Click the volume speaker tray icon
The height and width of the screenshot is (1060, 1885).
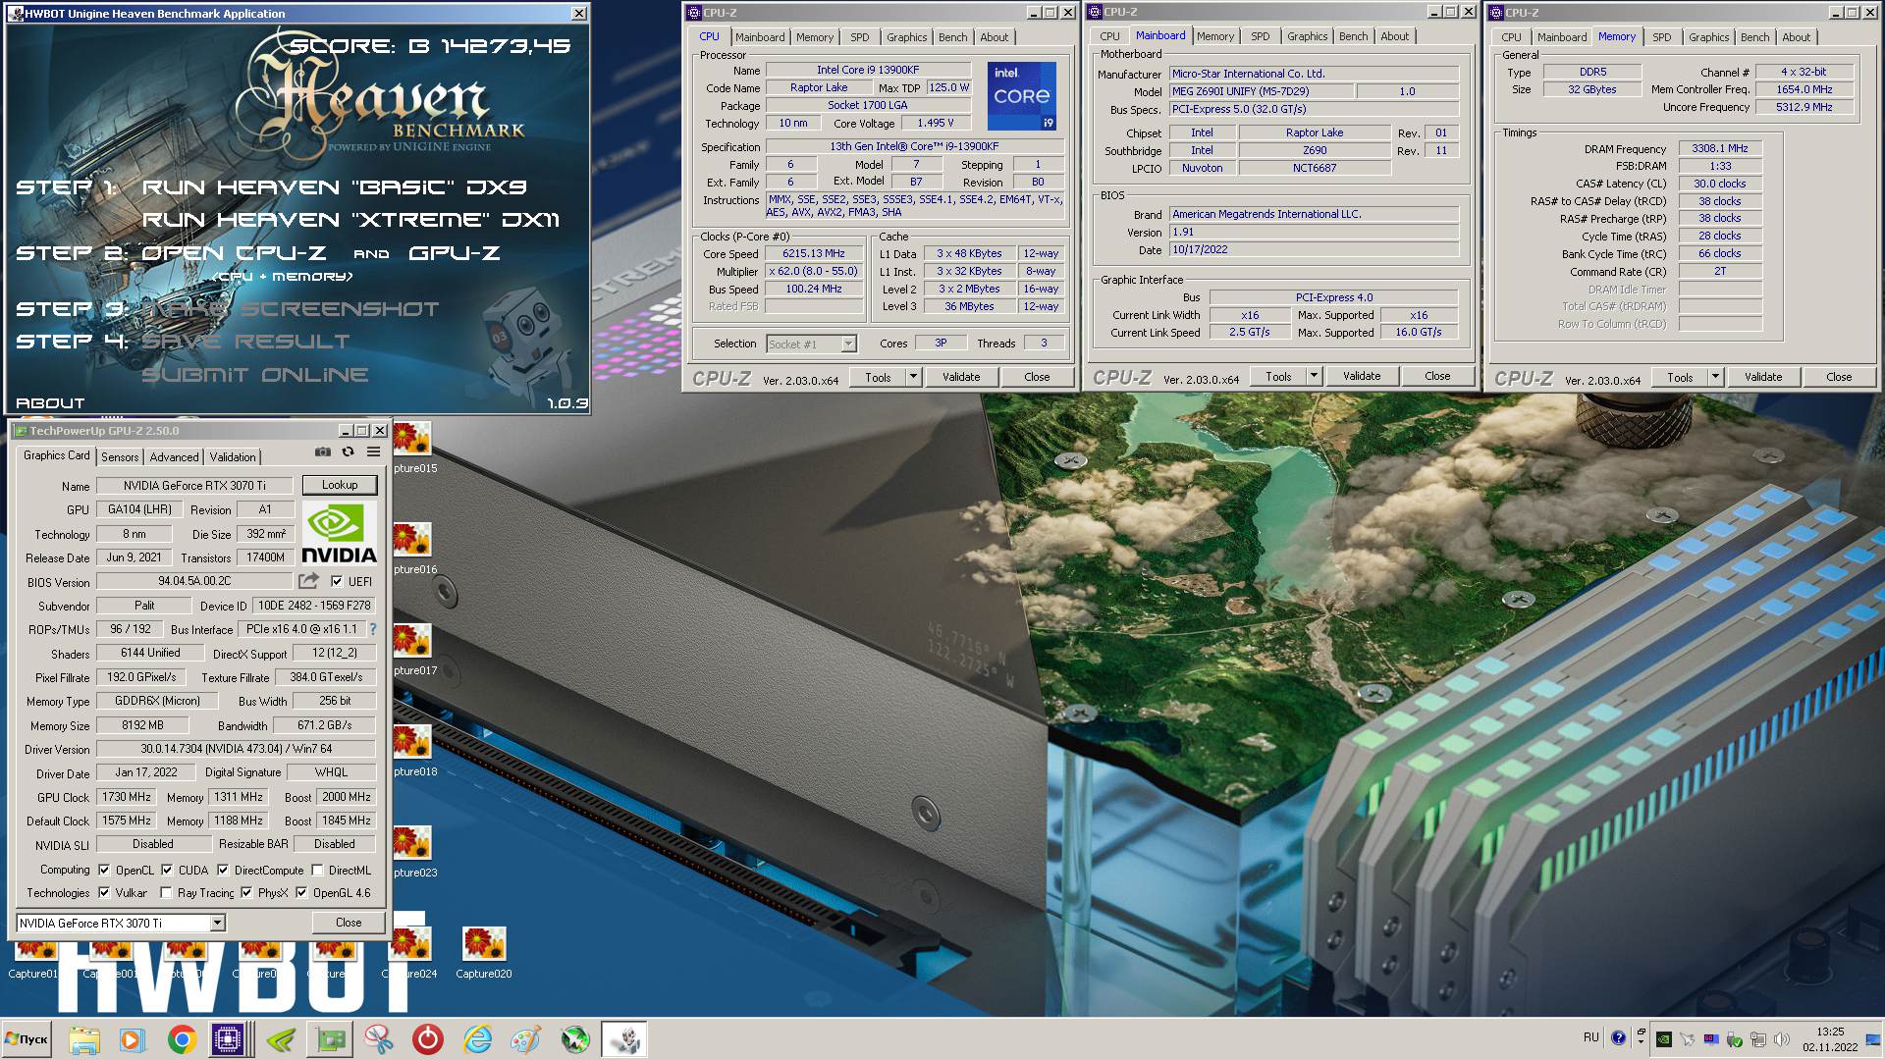pyautogui.click(x=1782, y=1039)
